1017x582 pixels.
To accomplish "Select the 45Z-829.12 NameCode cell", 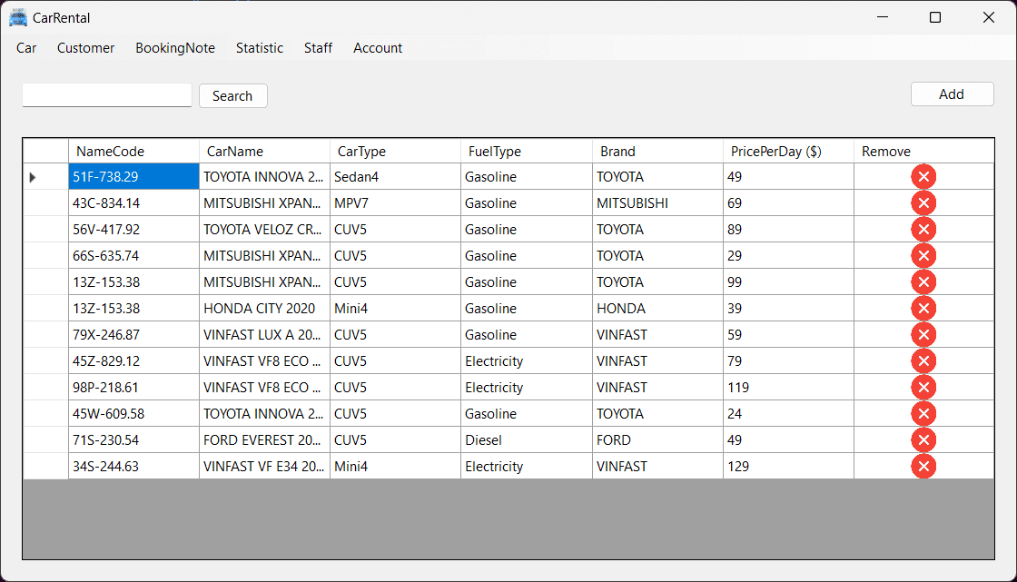I will point(133,361).
